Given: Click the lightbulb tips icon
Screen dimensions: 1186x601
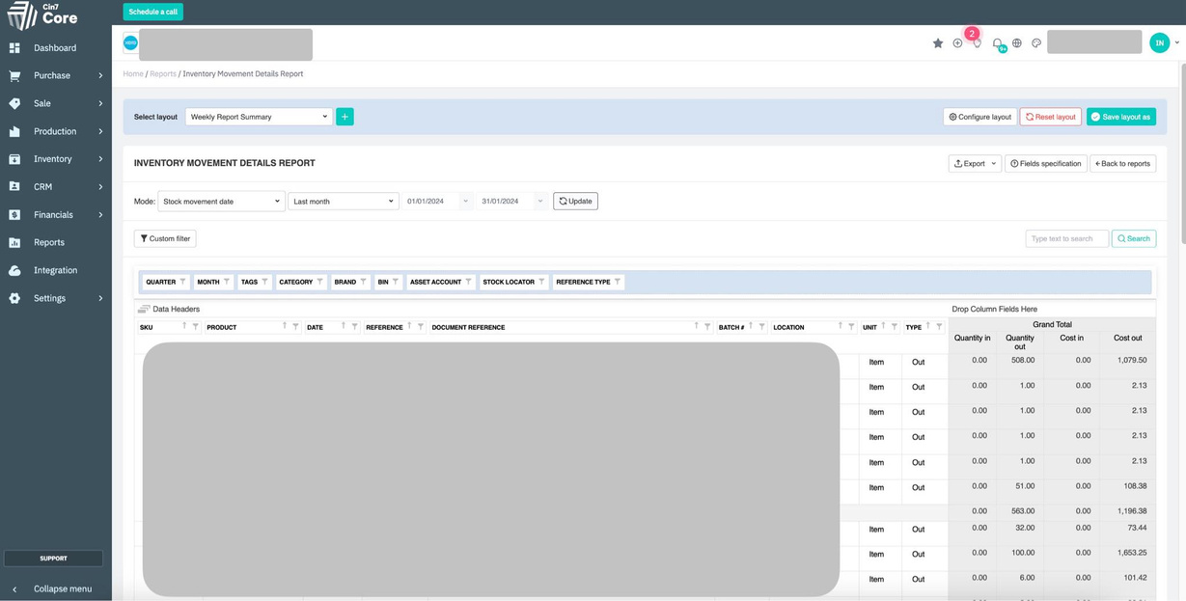Looking at the screenshot, I should [977, 43].
